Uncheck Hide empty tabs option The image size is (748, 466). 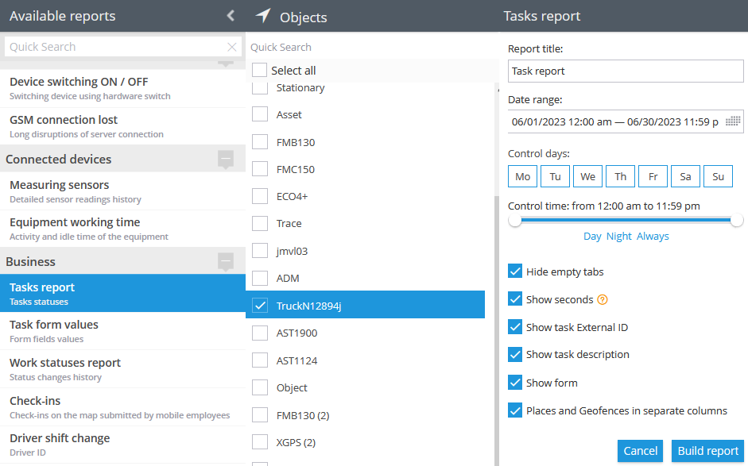[x=515, y=272]
